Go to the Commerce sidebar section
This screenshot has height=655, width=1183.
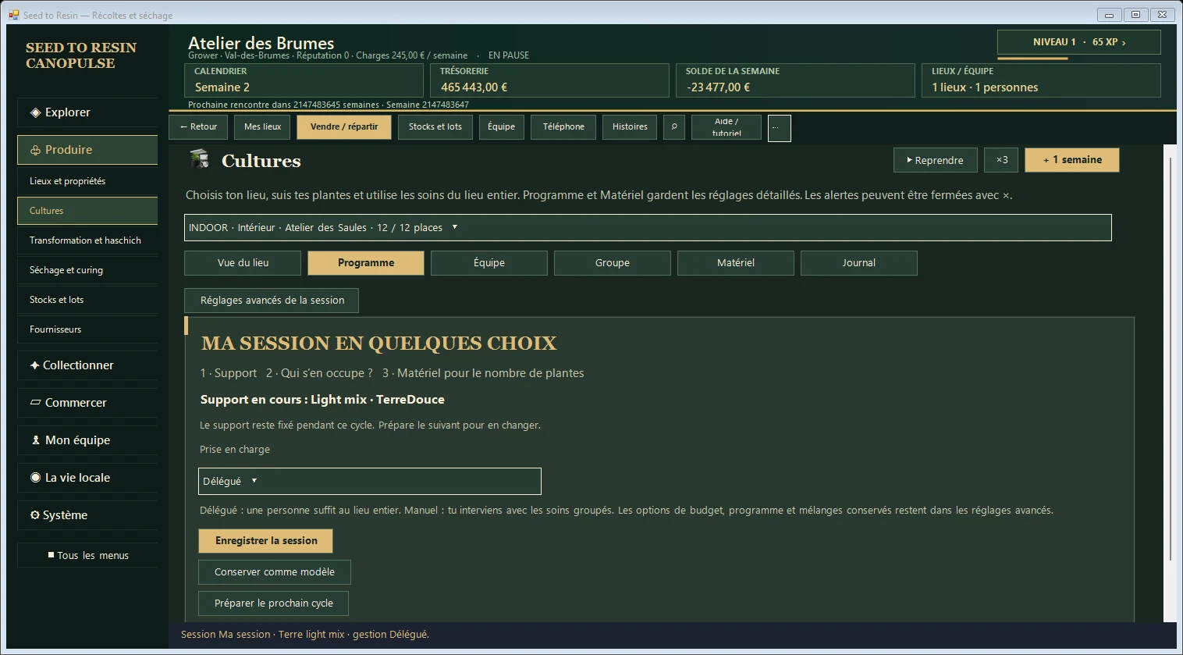tap(87, 403)
